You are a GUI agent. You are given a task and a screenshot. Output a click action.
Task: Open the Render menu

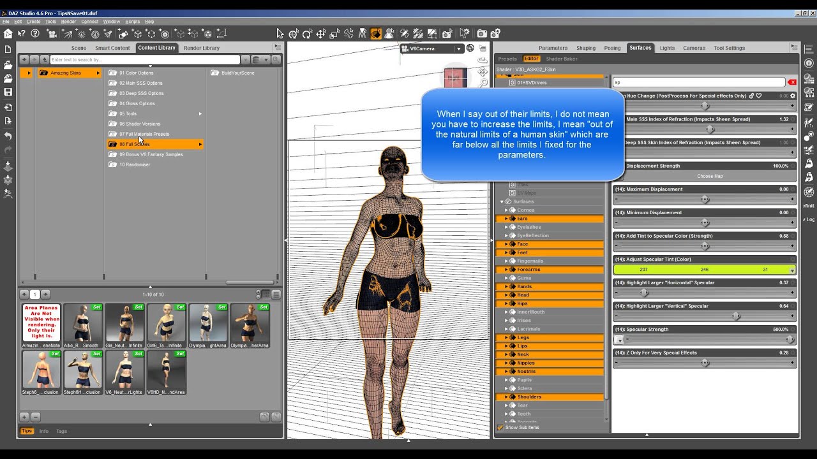pos(68,22)
